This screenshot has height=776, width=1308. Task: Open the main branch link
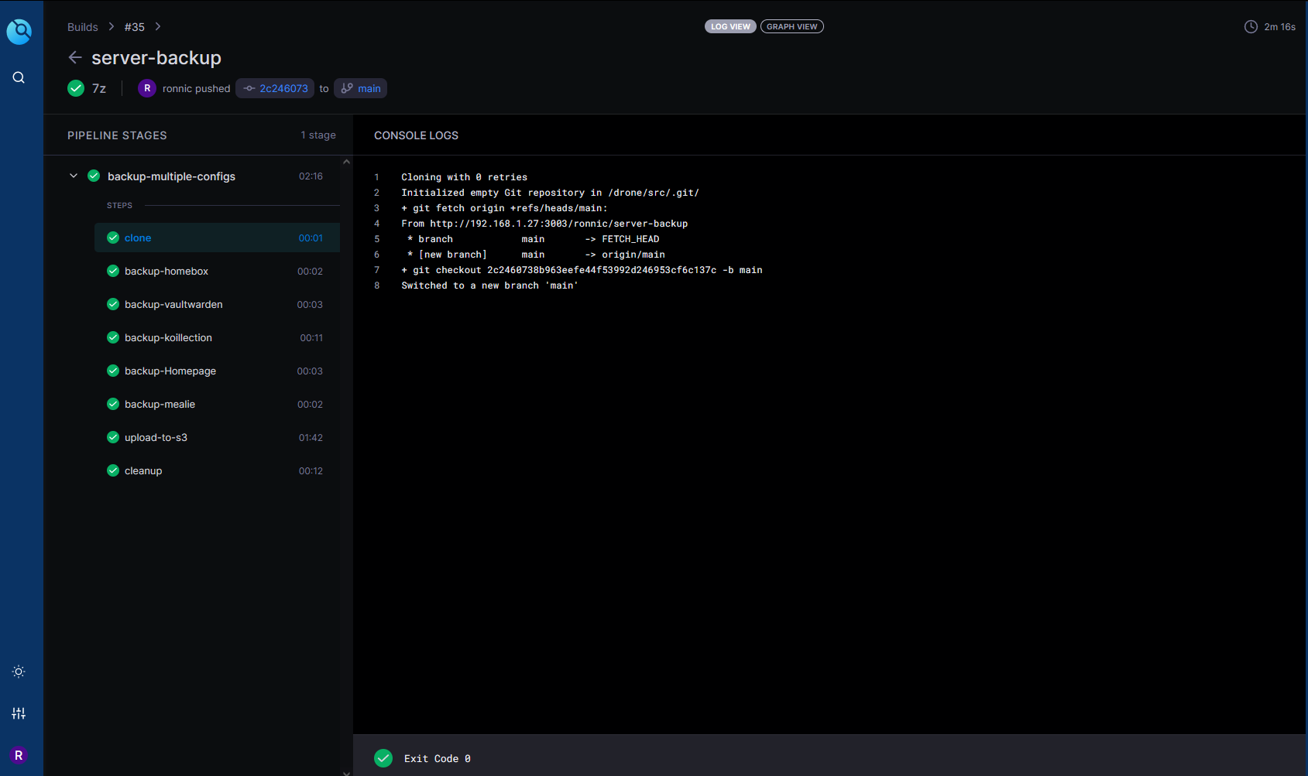click(361, 88)
